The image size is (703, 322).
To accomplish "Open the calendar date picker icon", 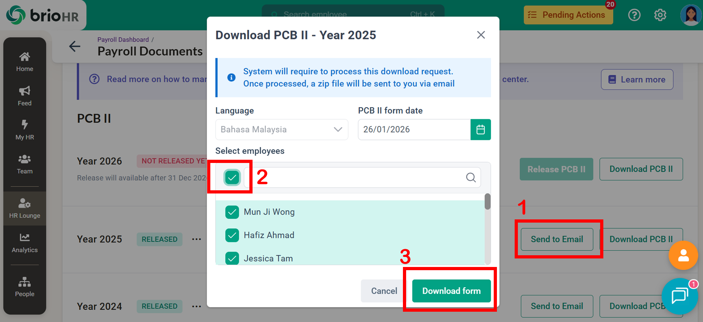I will [x=480, y=130].
